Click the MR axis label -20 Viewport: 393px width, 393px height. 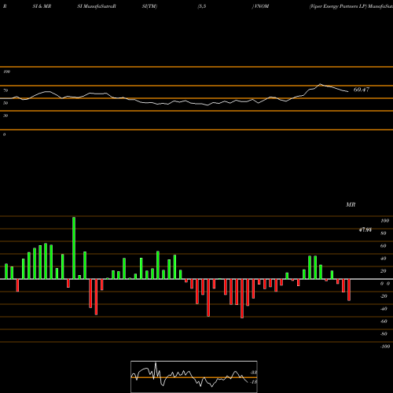[384, 296]
